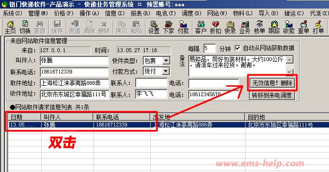Open the 核单 verify order icon
The height and width of the screenshot is (172, 329).
pos(259,27)
